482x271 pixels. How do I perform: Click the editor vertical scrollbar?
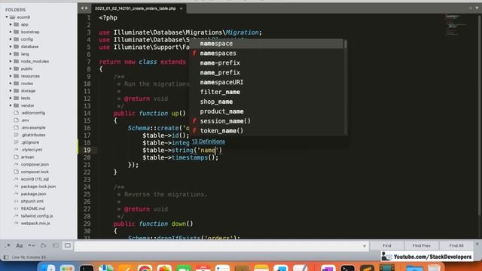480,126
